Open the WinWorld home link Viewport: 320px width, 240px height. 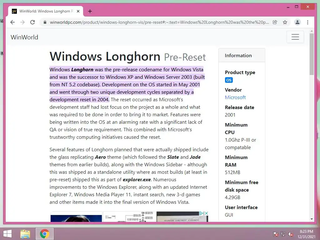point(24,37)
